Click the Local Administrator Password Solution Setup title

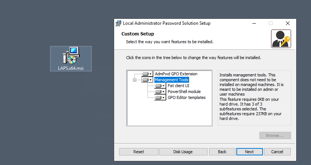(x=167, y=23)
